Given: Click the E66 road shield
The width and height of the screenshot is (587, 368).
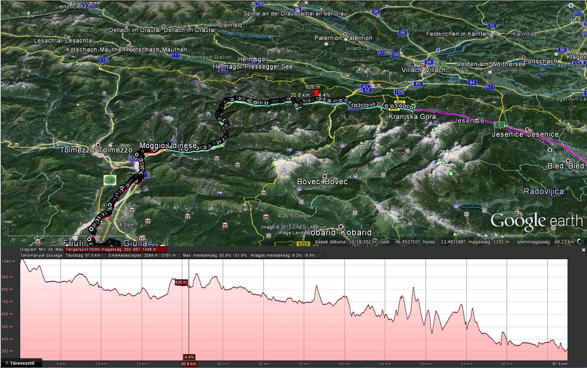Looking at the screenshot, I should point(442,63).
